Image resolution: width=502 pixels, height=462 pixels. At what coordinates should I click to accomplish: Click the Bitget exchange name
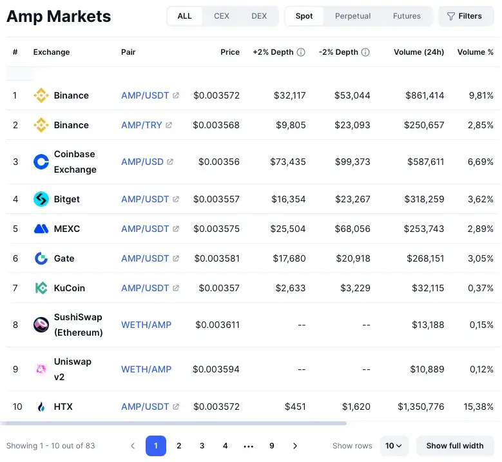pos(66,199)
